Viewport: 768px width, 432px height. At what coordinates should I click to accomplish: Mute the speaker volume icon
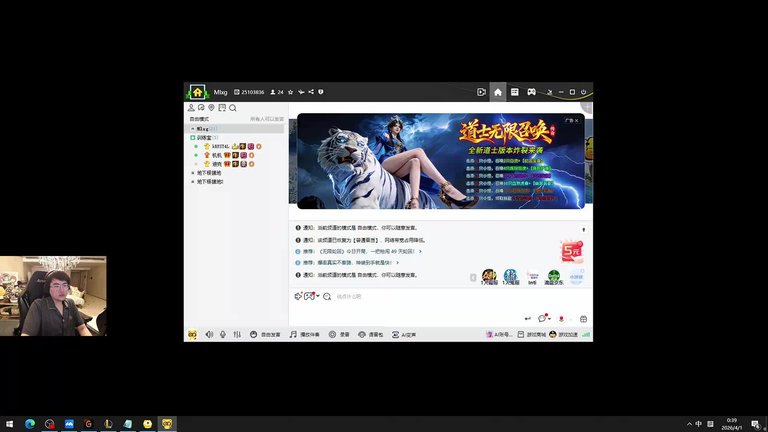coord(209,335)
